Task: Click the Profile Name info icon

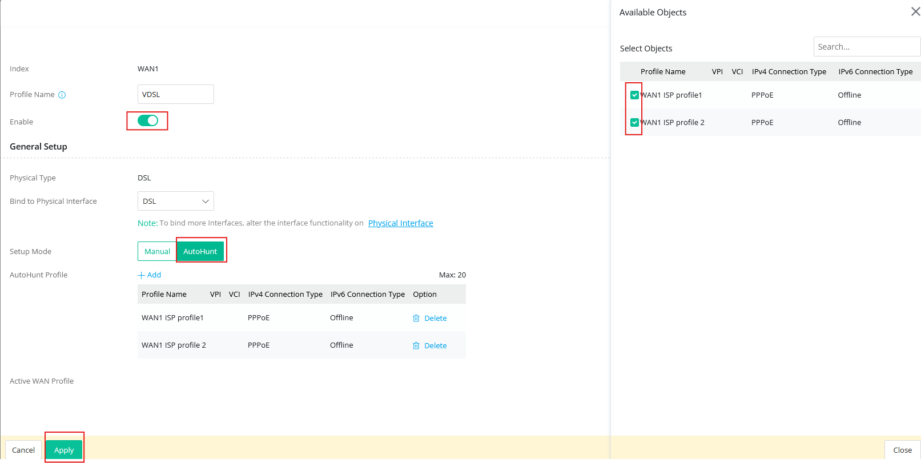Action: [x=62, y=95]
